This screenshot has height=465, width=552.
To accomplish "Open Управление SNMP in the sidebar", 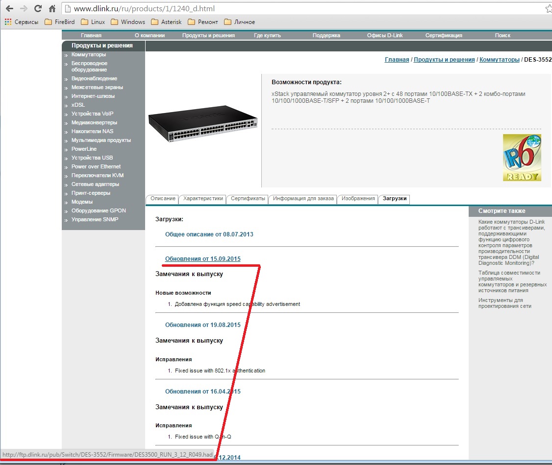I will tap(95, 219).
